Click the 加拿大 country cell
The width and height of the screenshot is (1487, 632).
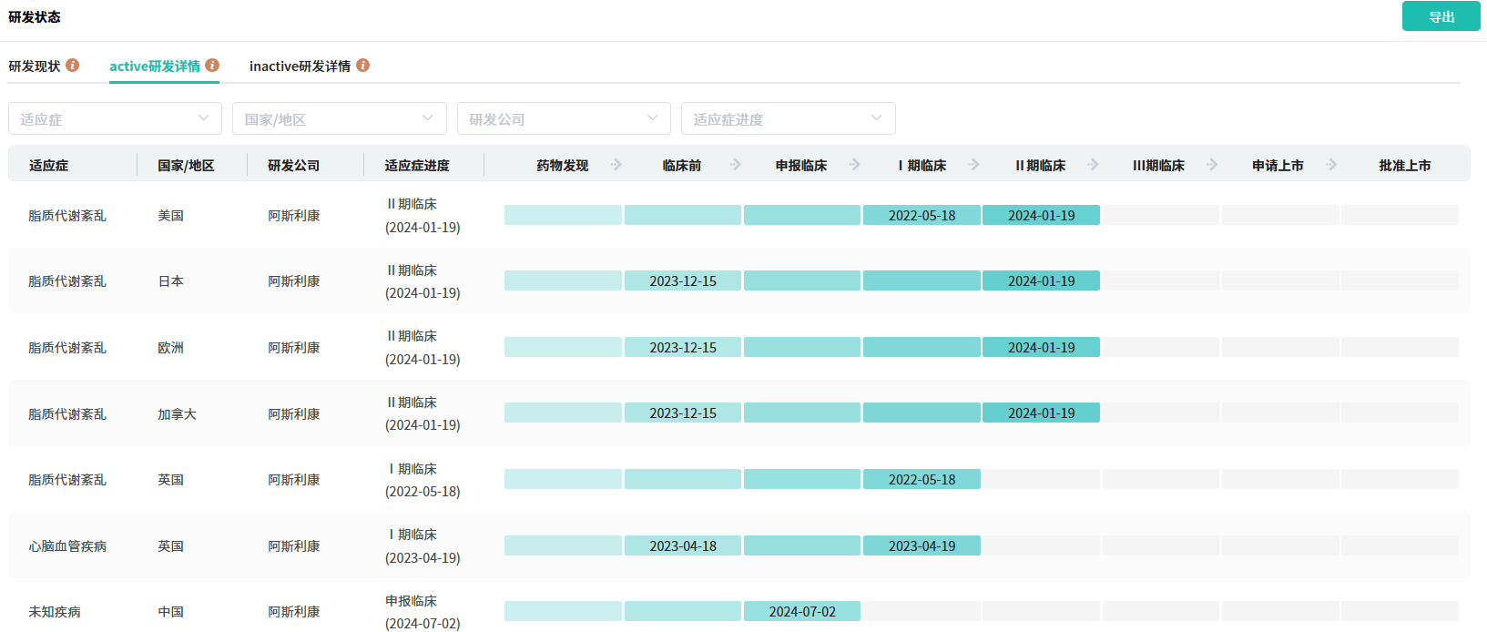177,414
